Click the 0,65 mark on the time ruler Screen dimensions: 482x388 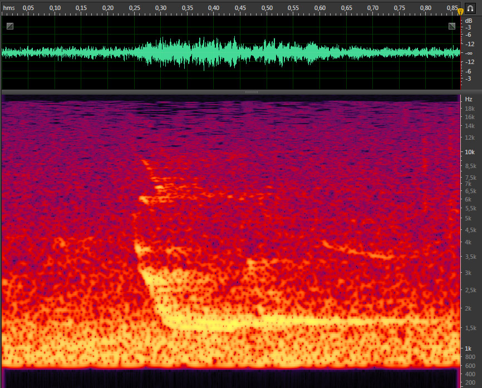(346, 8)
